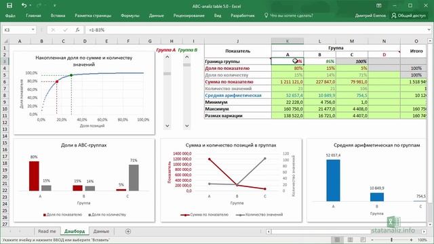Click the Select All corner triangle

pos(5,41)
